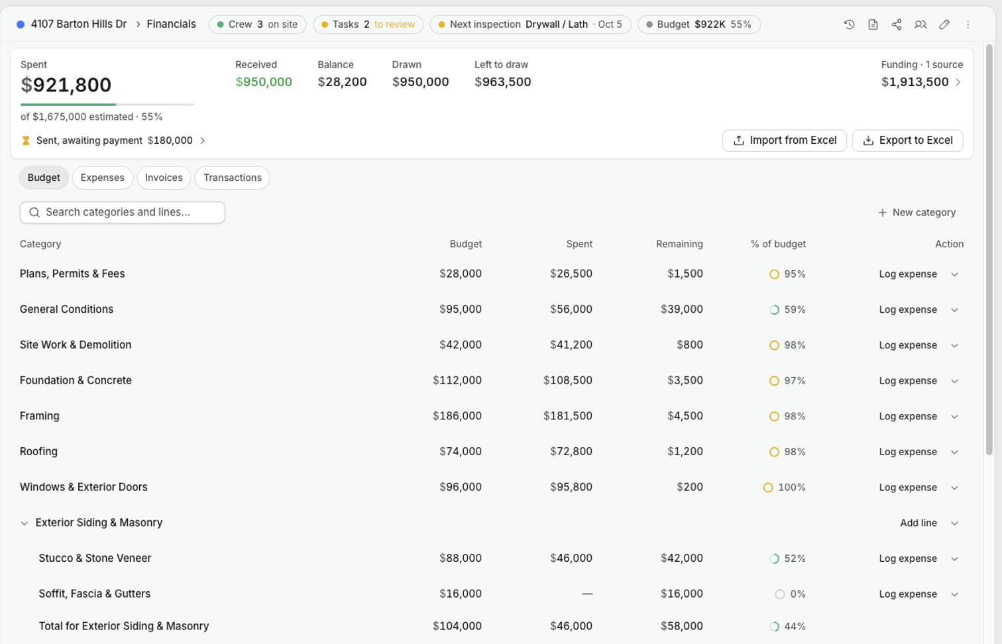The width and height of the screenshot is (1002, 644).
Task: Open Sent, awaiting payment $180,000 link
Action: point(113,140)
